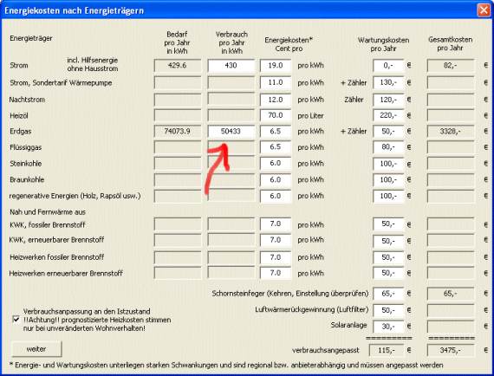Toggle the Verbrauchsanpassung an den Istzustand checkbox
Image resolution: width=494 pixels, height=376 pixels.
[x=16, y=320]
